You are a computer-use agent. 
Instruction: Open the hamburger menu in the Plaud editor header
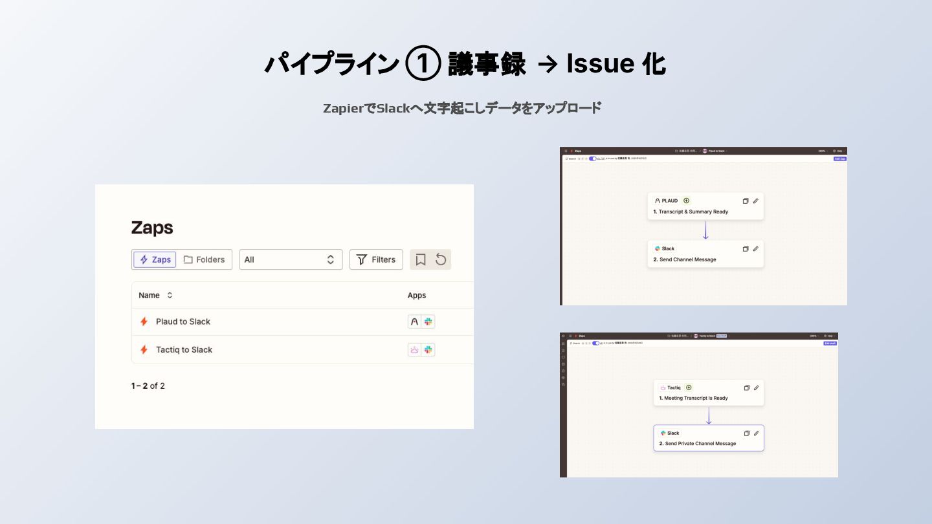(x=566, y=151)
